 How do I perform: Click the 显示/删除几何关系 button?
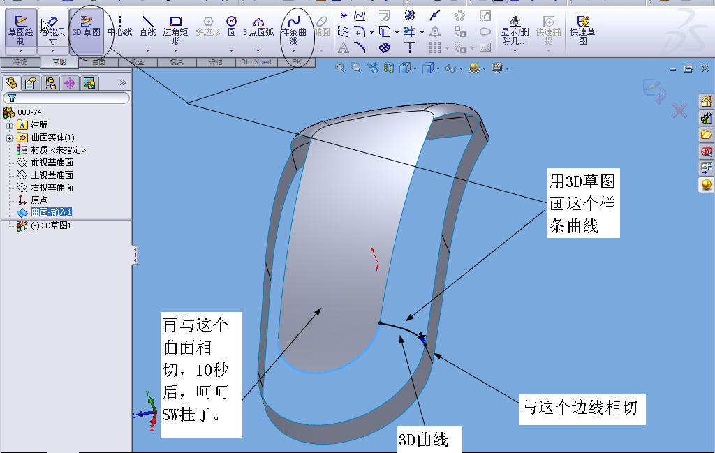point(515,29)
